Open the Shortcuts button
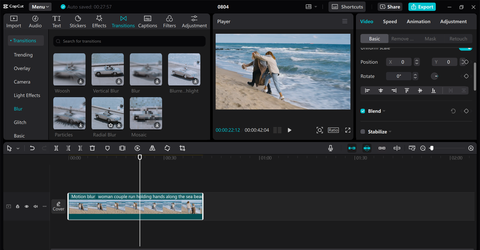The width and height of the screenshot is (480, 250). [x=347, y=7]
